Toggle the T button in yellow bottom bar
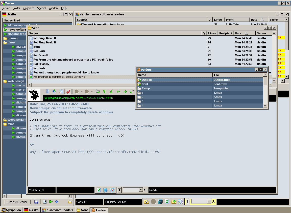291x213 pixels. click(188, 202)
